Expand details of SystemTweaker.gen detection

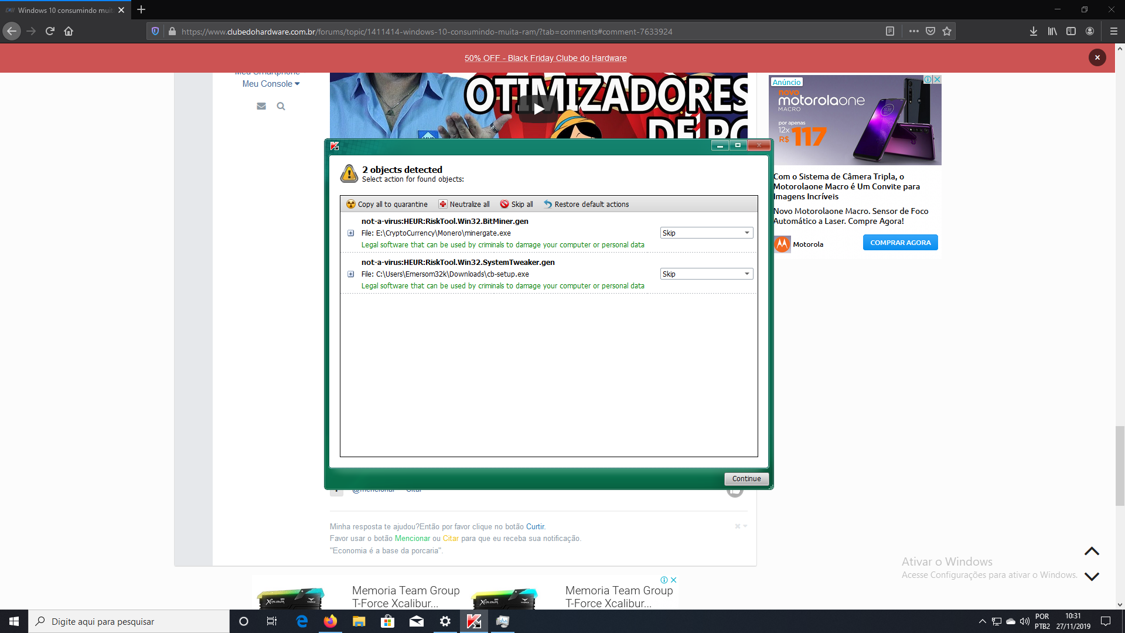(350, 274)
